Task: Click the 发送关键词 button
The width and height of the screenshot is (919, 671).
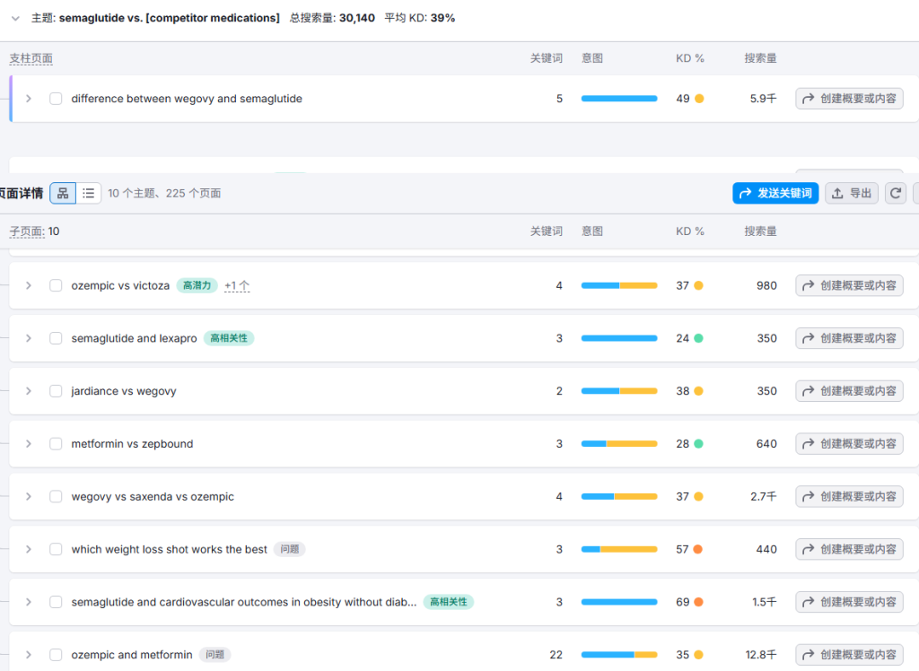Action: coord(775,193)
